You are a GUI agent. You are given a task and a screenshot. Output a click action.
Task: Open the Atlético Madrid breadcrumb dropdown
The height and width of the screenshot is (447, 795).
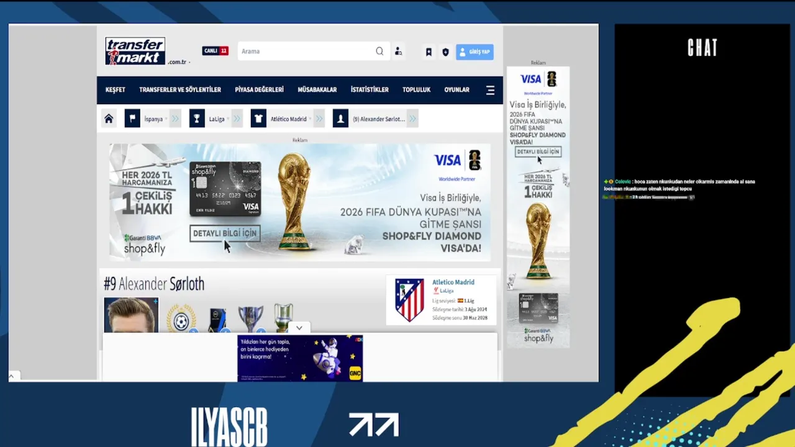[x=291, y=119]
